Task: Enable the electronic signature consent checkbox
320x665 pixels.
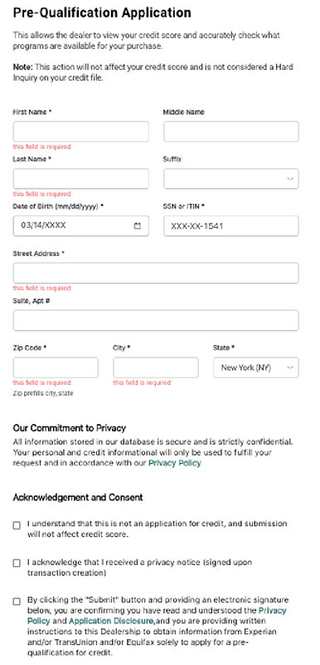Action: [x=17, y=601]
